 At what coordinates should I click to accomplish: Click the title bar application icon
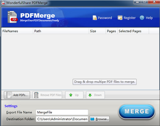[x=3, y=3]
